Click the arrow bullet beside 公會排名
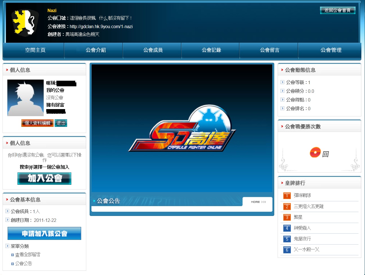The width and height of the screenshot is (365, 275). 282,108
